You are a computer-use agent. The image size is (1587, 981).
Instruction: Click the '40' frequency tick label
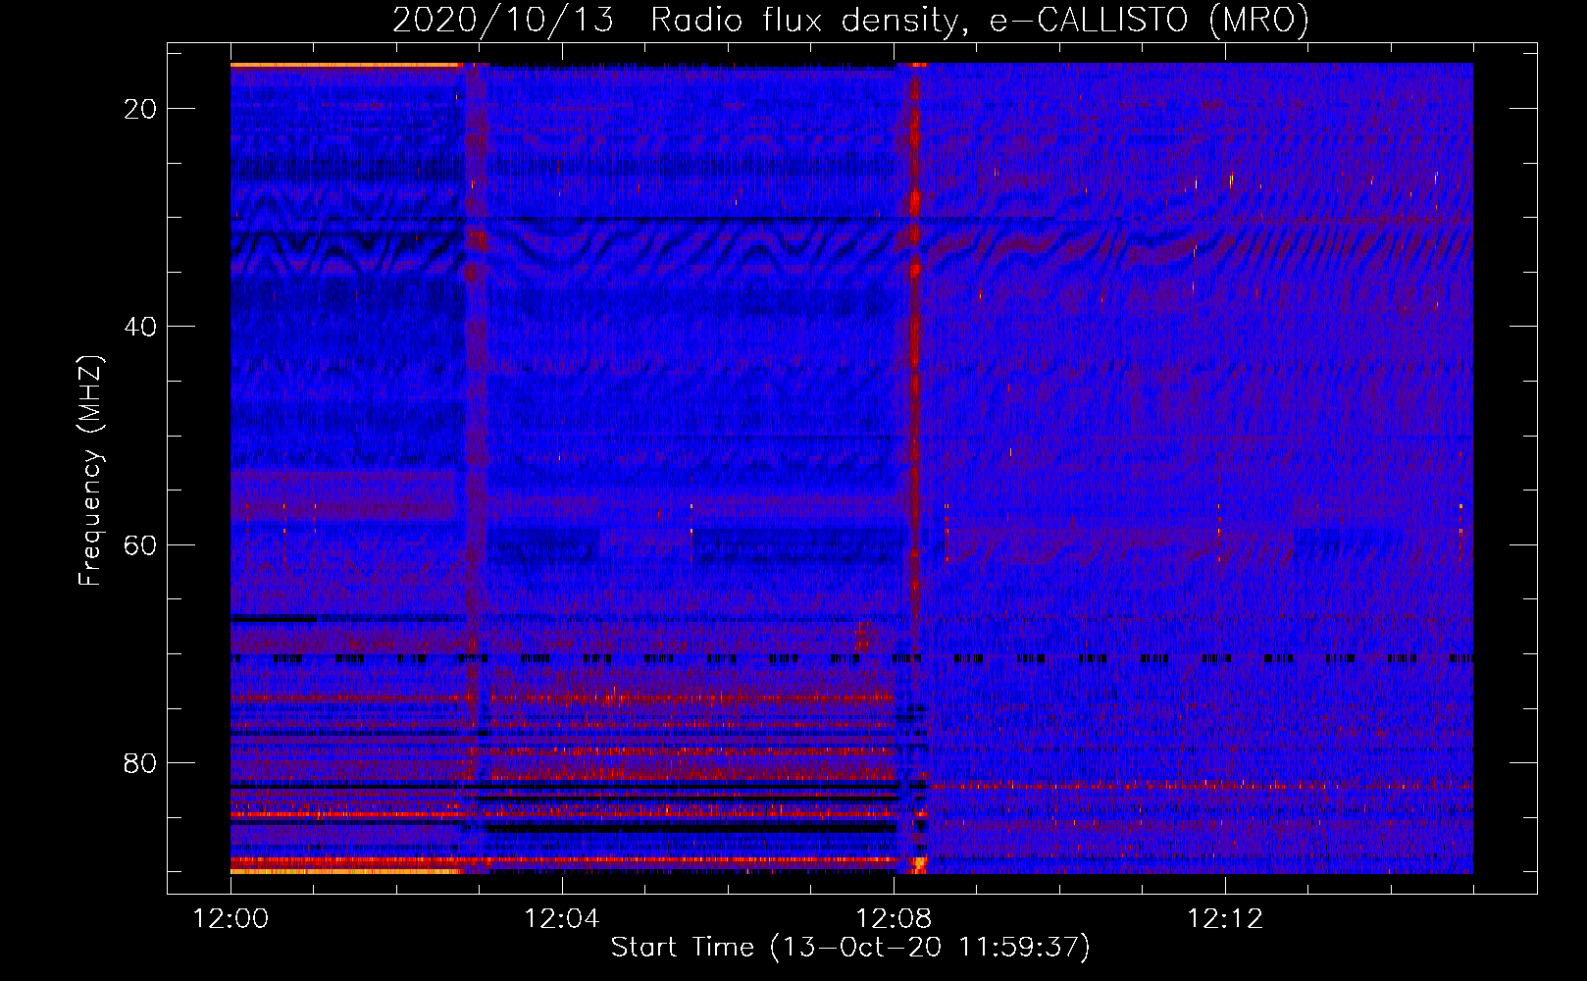tap(141, 327)
